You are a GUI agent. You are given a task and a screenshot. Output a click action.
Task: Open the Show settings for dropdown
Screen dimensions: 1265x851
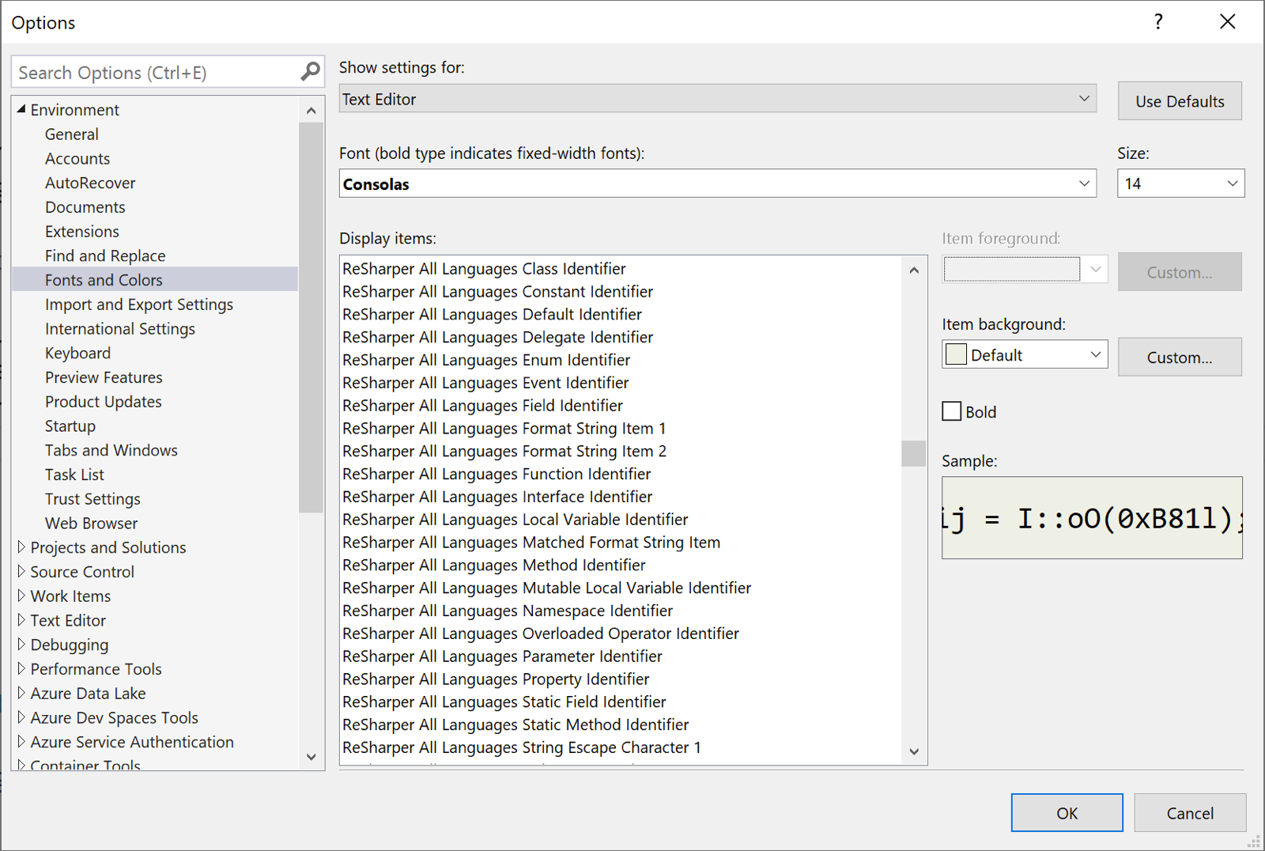[717, 99]
